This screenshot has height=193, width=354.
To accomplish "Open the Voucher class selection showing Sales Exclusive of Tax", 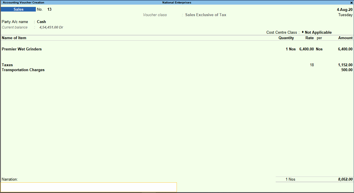I will pos(205,15).
